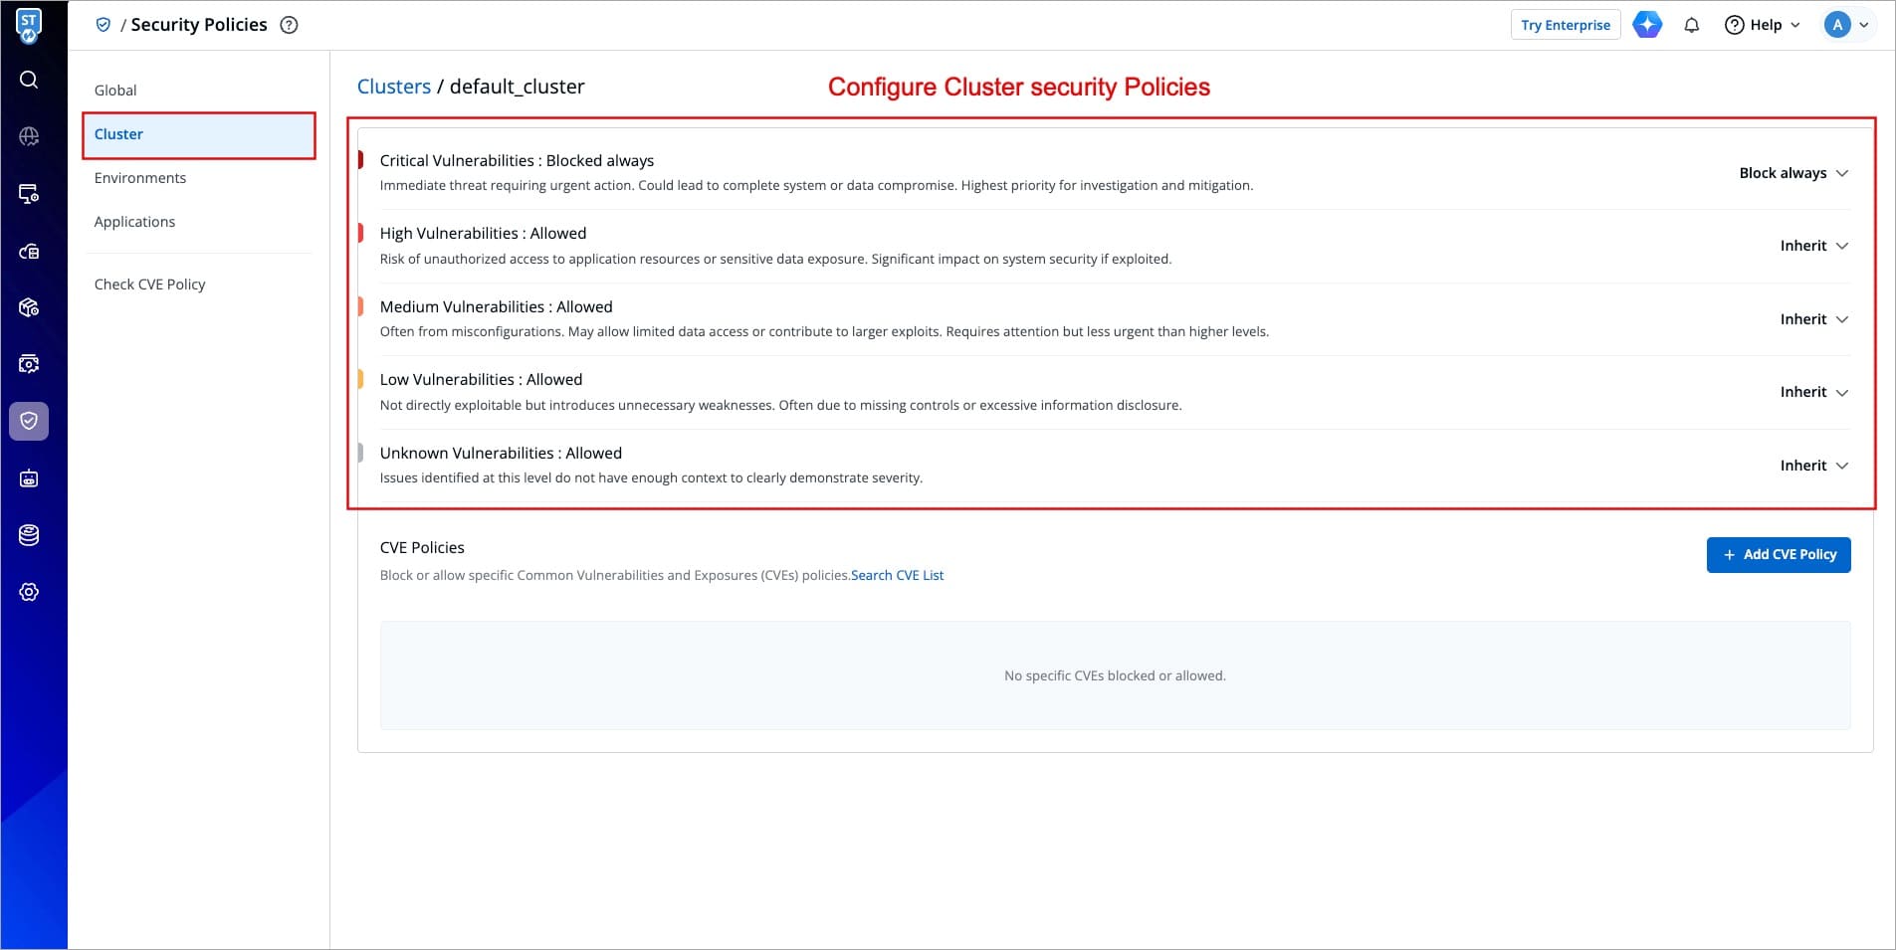Open the globe overview icon in sidebar
The width and height of the screenshot is (1896, 950).
pos(29,136)
